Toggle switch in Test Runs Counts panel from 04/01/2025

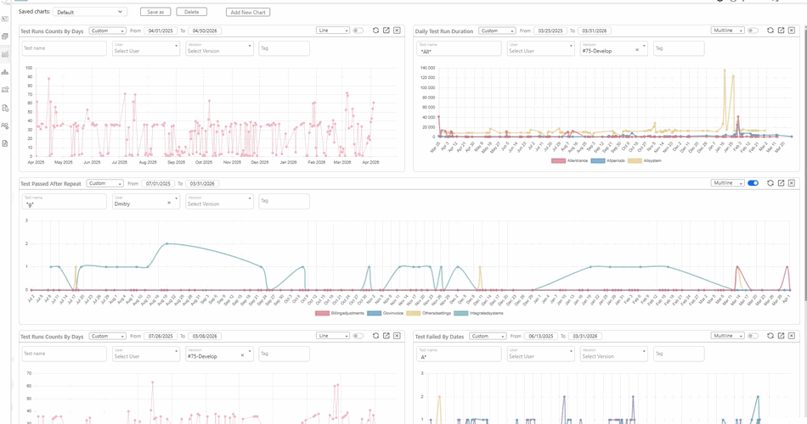point(358,31)
